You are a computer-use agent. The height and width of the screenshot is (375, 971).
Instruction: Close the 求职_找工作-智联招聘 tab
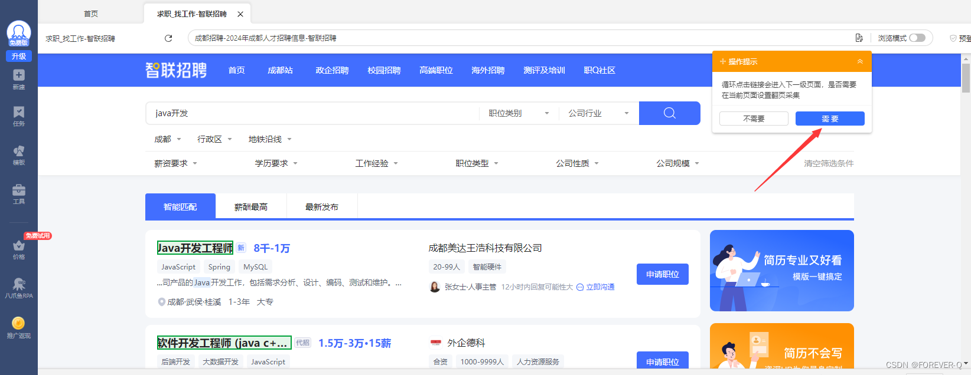coord(240,14)
